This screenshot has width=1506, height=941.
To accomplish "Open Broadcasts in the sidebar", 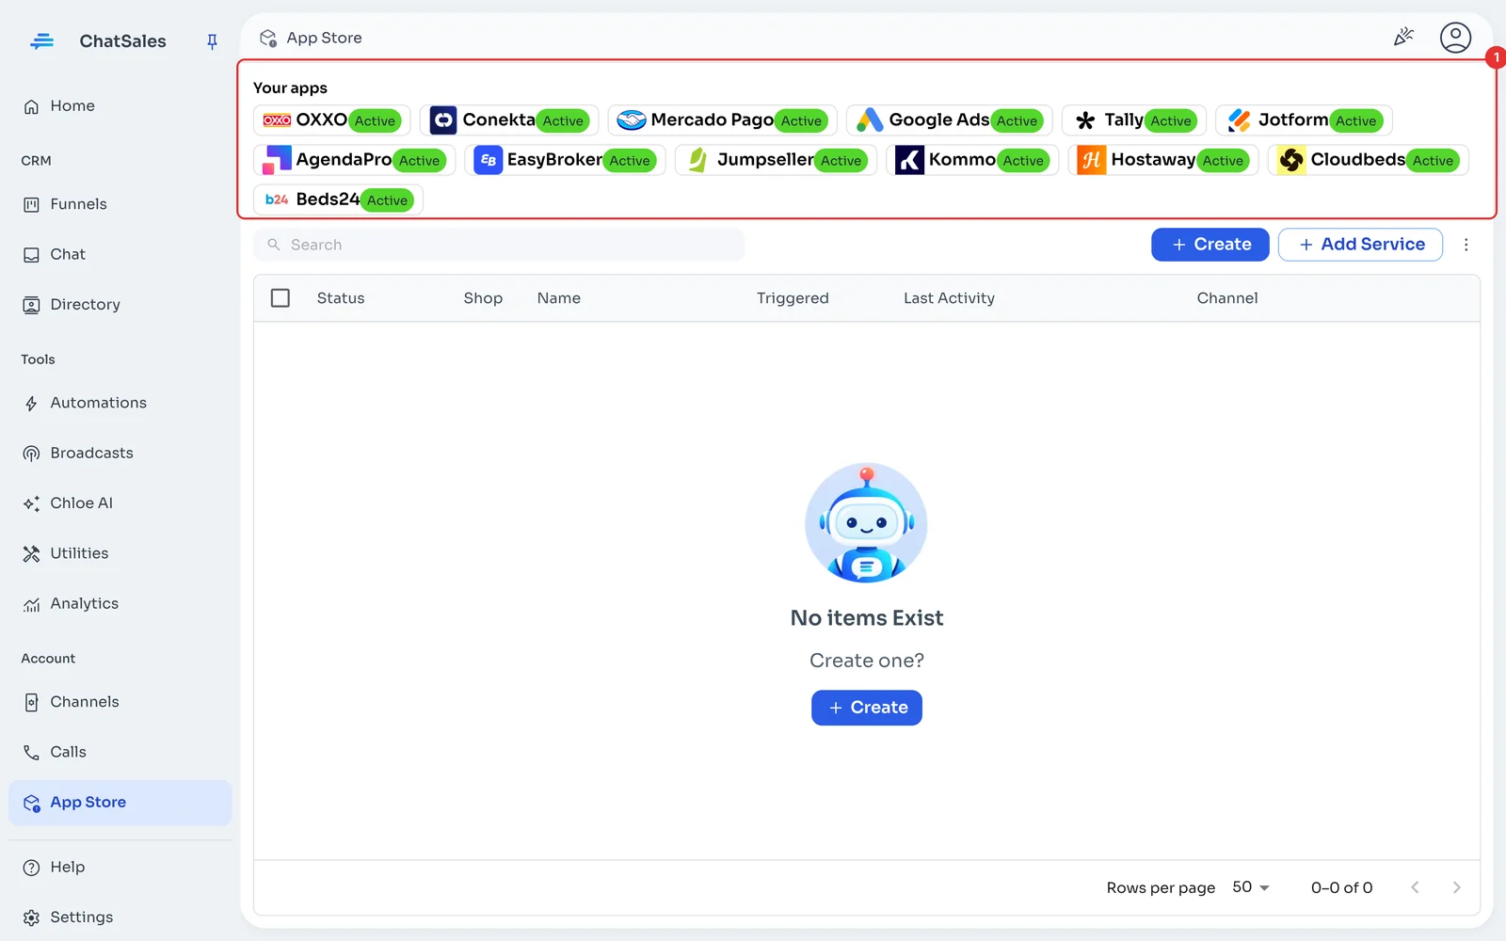I will click(120, 454).
